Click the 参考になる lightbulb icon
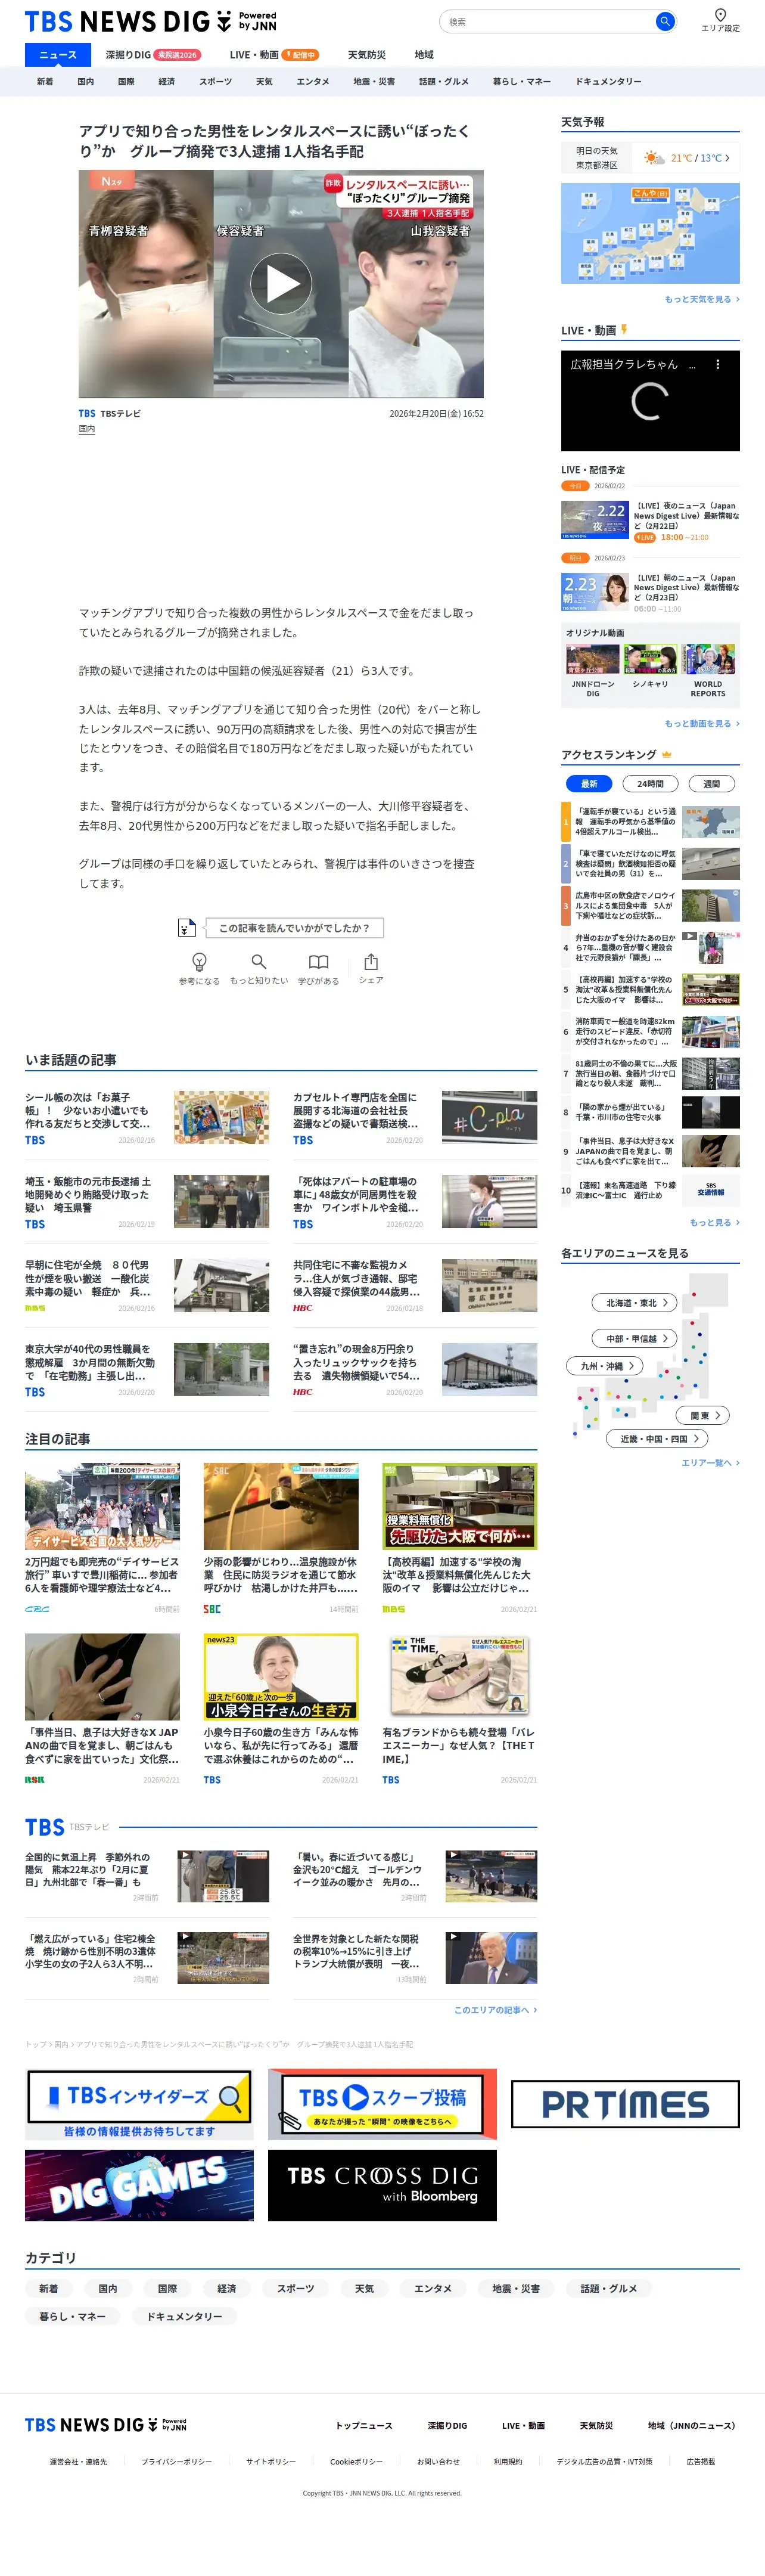Viewport: 765px width, 2576px height. click(199, 961)
